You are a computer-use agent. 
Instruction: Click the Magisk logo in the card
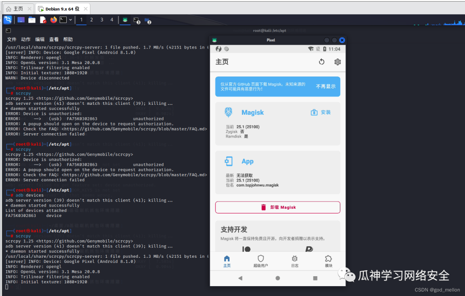[x=228, y=112]
